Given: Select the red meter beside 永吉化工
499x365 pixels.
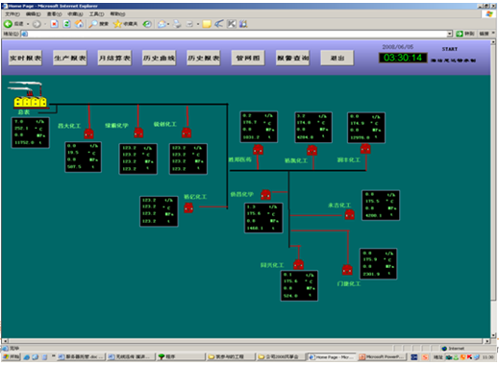Looking at the screenshot, I should (349, 214).
